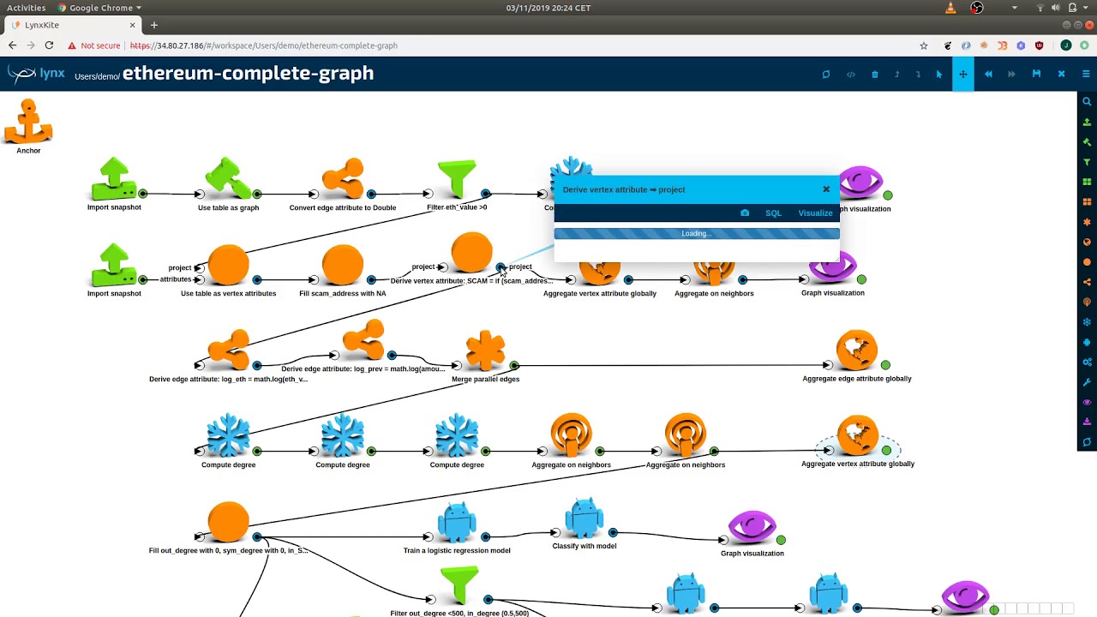Open the orange share-nodes category in sidebar
Viewport: 1097px width, 617px height.
(1087, 282)
